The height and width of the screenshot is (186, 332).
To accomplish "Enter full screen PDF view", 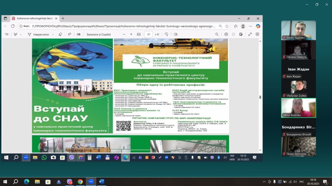I will [250, 34].
